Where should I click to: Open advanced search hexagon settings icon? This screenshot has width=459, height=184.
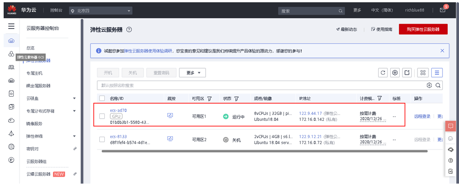tap(429, 85)
